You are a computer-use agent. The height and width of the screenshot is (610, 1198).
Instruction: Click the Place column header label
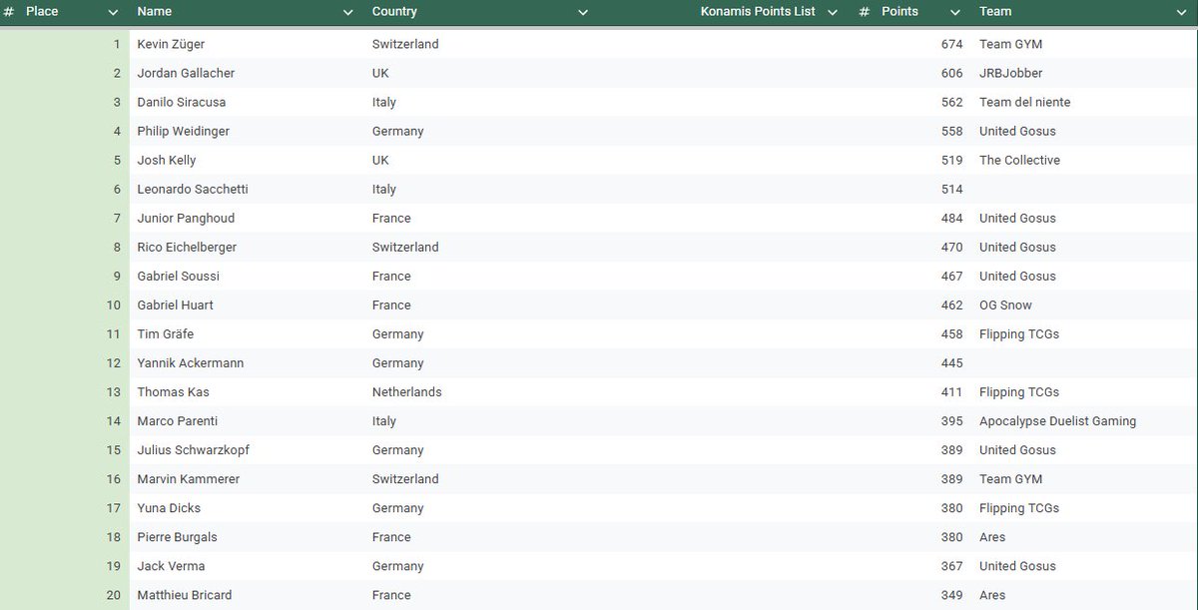coord(42,12)
